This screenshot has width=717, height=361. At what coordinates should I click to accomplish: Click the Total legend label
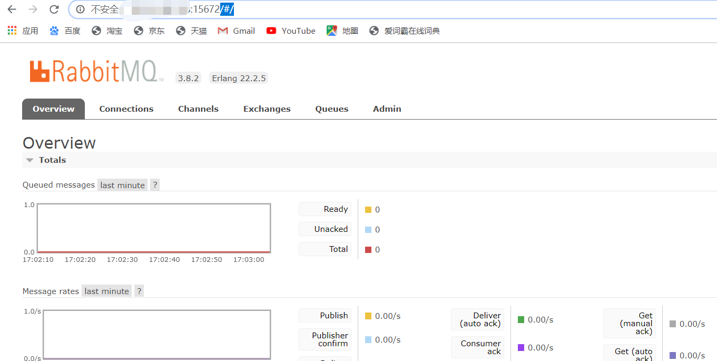(x=325, y=249)
